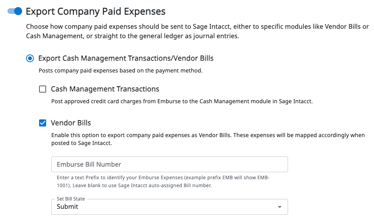
Task: Click the Export Cash Management Transactions/Vendor Bills label
Action: pos(126,58)
